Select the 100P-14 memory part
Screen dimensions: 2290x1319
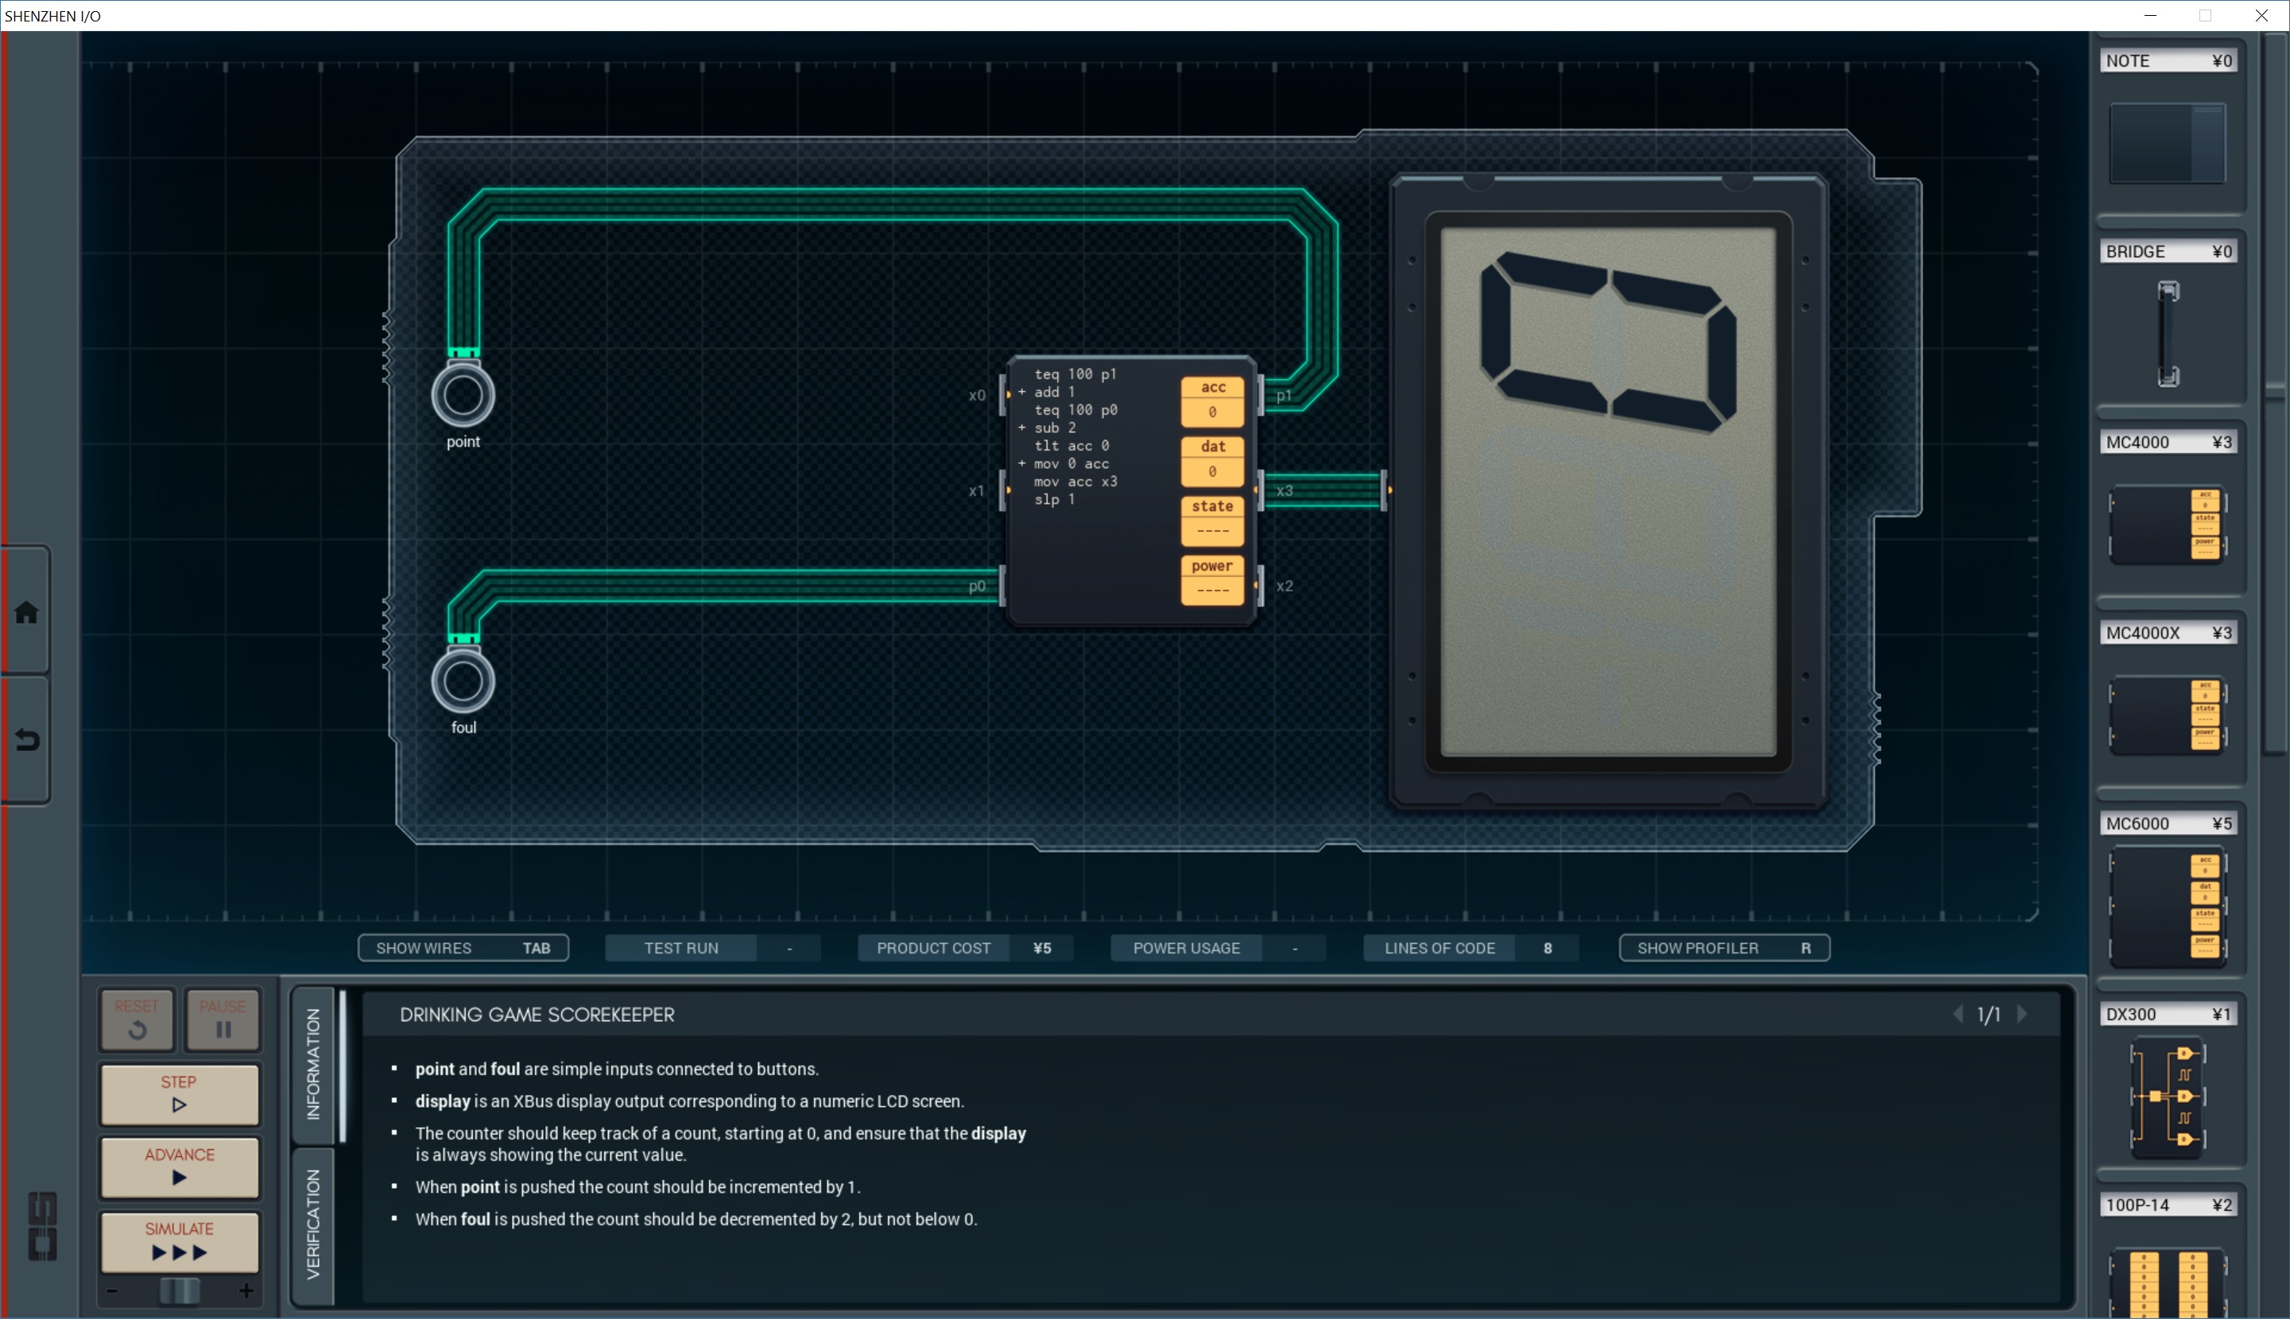[x=2167, y=1282]
